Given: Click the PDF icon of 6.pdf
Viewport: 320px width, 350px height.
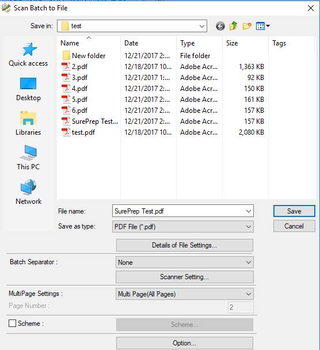Looking at the screenshot, I should point(66,111).
